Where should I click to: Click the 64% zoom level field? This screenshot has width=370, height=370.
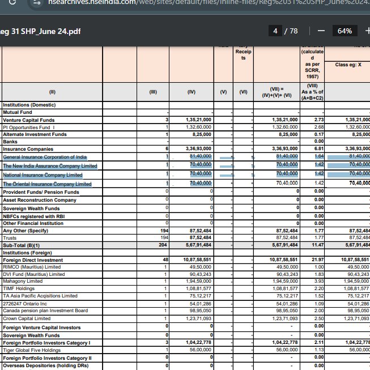pyautogui.click(x=345, y=31)
